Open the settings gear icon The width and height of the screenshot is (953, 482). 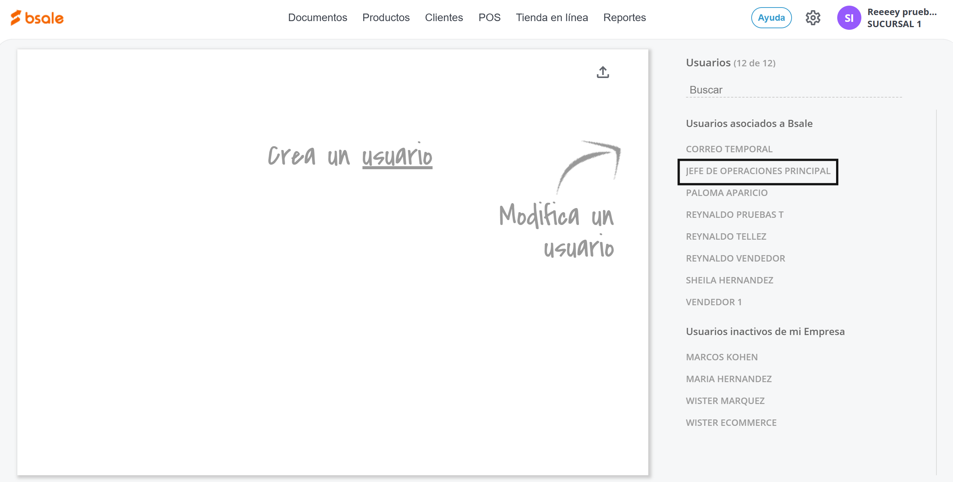pos(813,18)
